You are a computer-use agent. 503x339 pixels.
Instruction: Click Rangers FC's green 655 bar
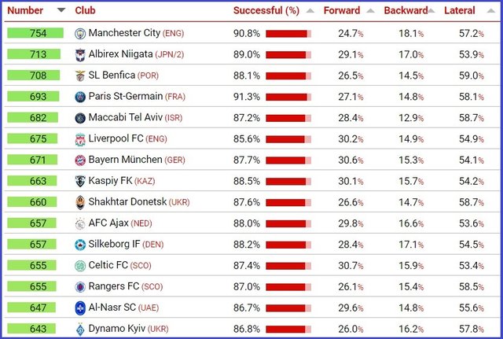pos(35,286)
